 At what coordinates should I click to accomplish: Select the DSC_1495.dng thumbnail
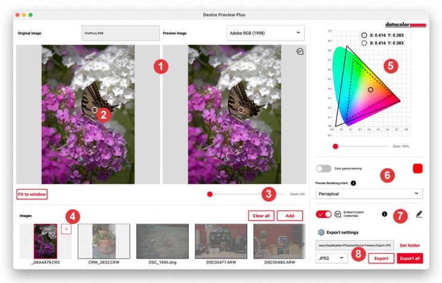(161, 241)
